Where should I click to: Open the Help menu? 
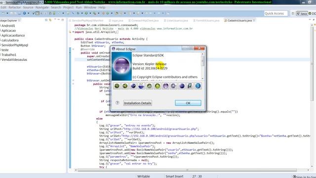tap(102, 7)
